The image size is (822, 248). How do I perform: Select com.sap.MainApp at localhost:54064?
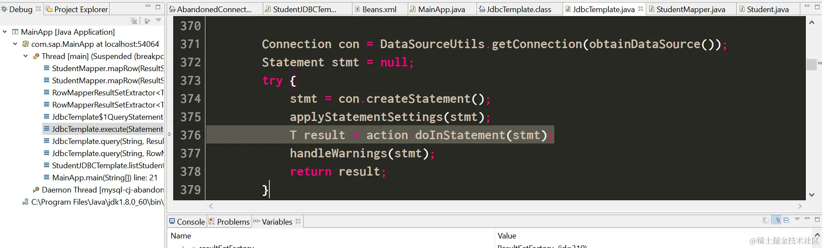click(91, 44)
